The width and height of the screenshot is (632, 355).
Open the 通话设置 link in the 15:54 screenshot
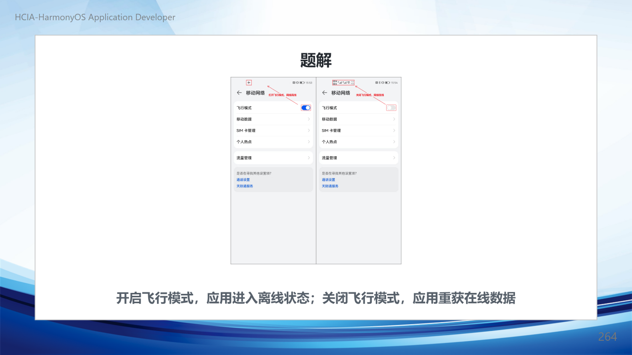click(328, 180)
